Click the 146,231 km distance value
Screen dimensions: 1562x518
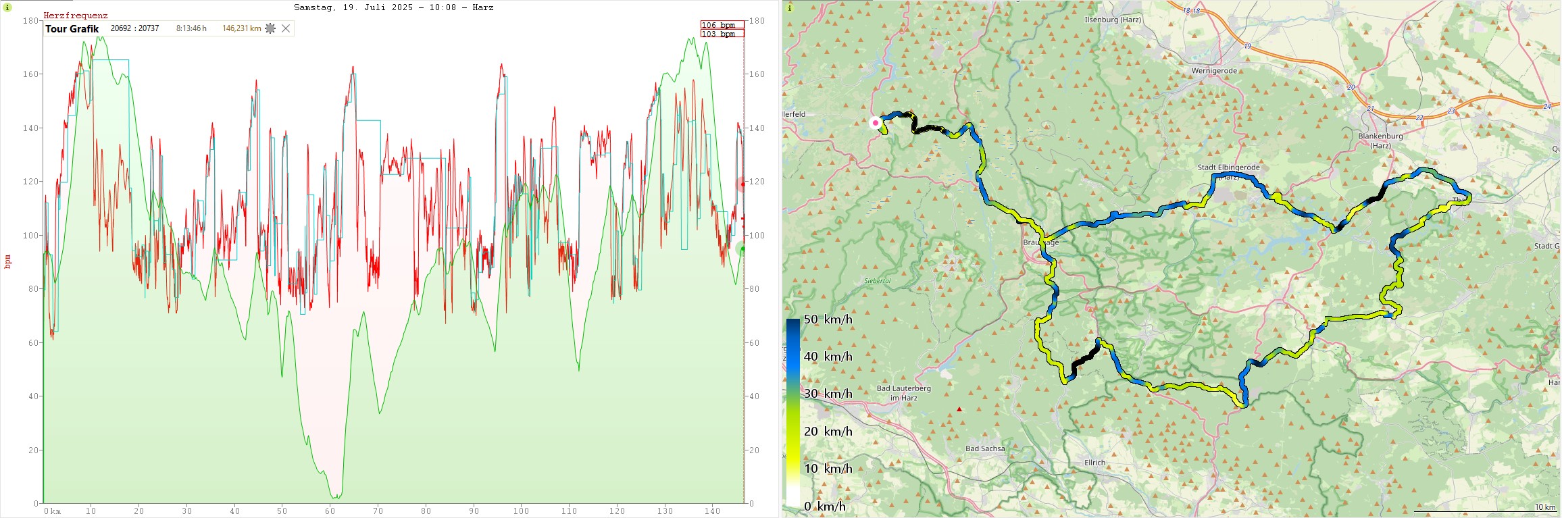click(x=241, y=28)
